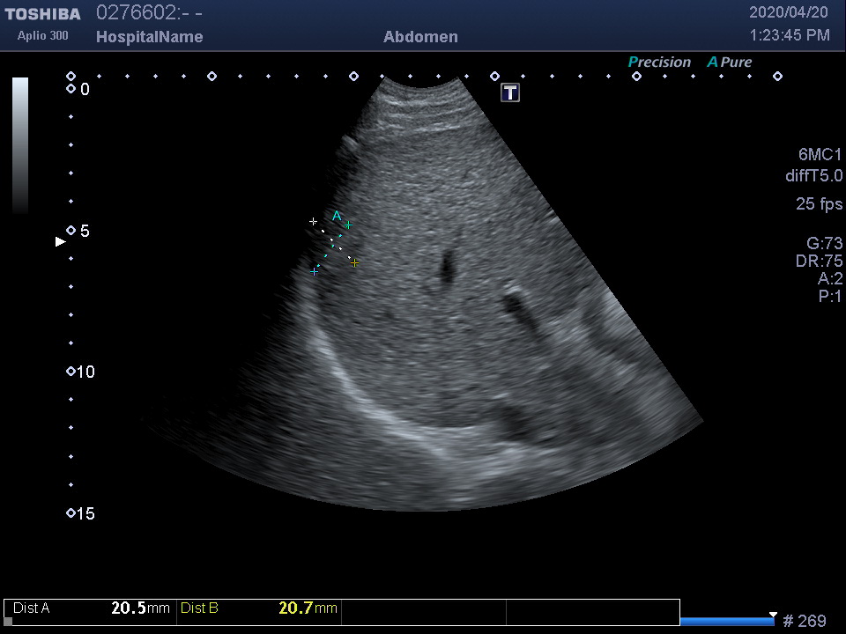Screen dimensions: 846x634
Task: Open the Abdomen exam preset label
Action: click(x=420, y=37)
